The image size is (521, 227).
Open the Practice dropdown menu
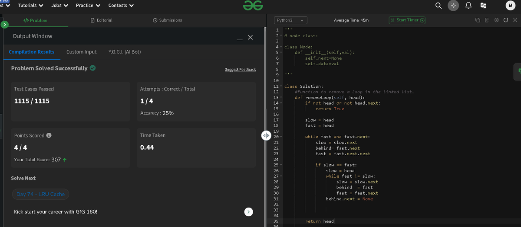tap(88, 5)
